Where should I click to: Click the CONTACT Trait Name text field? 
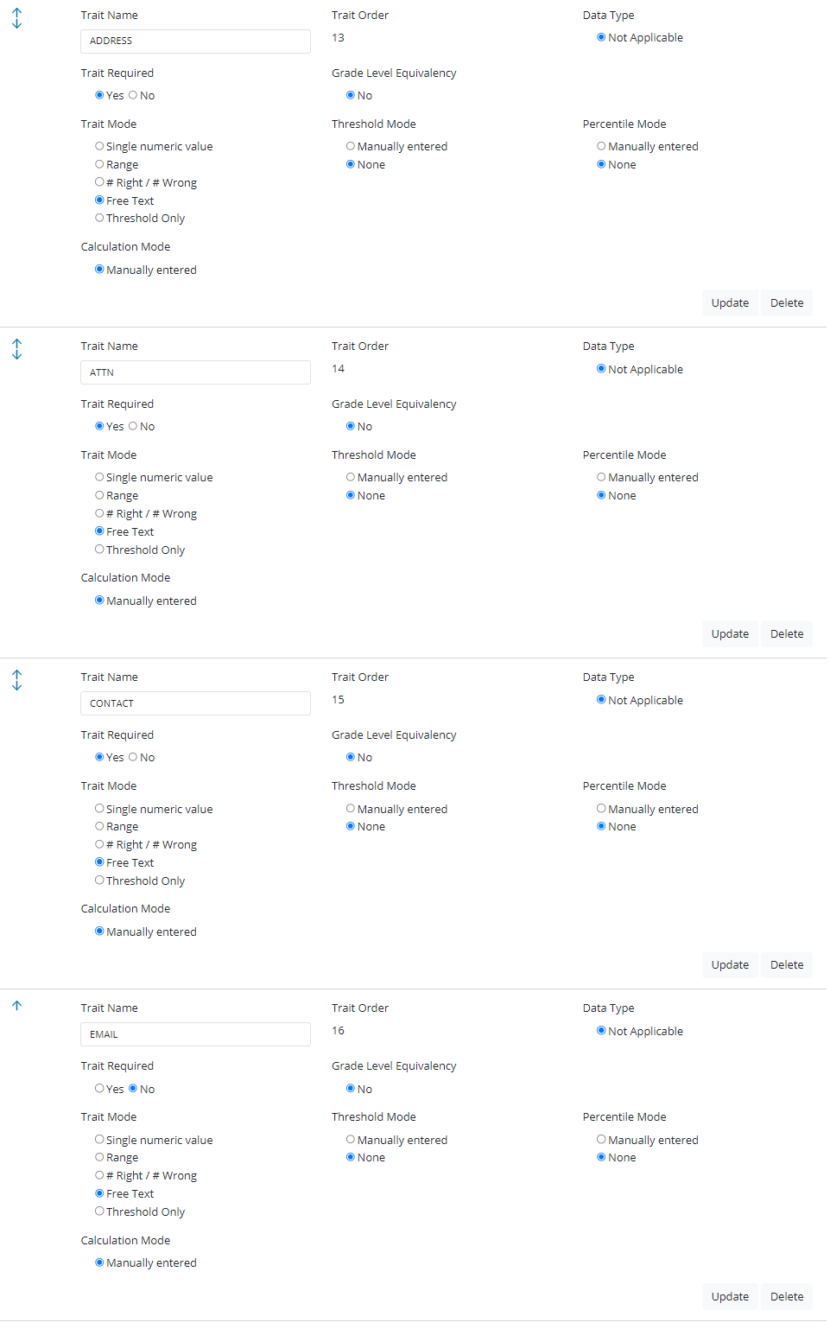click(195, 703)
